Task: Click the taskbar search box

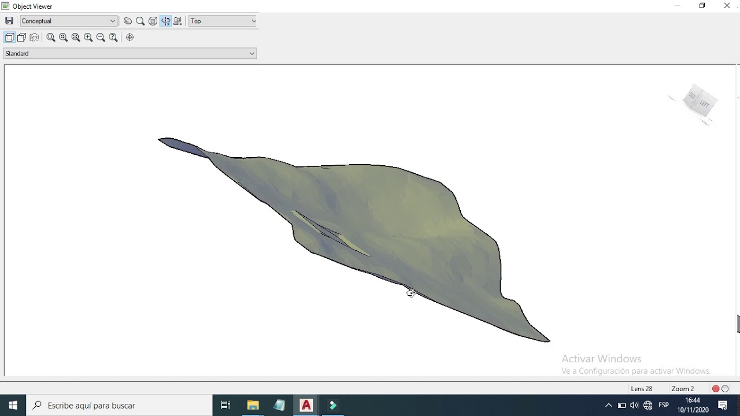Action: point(119,405)
